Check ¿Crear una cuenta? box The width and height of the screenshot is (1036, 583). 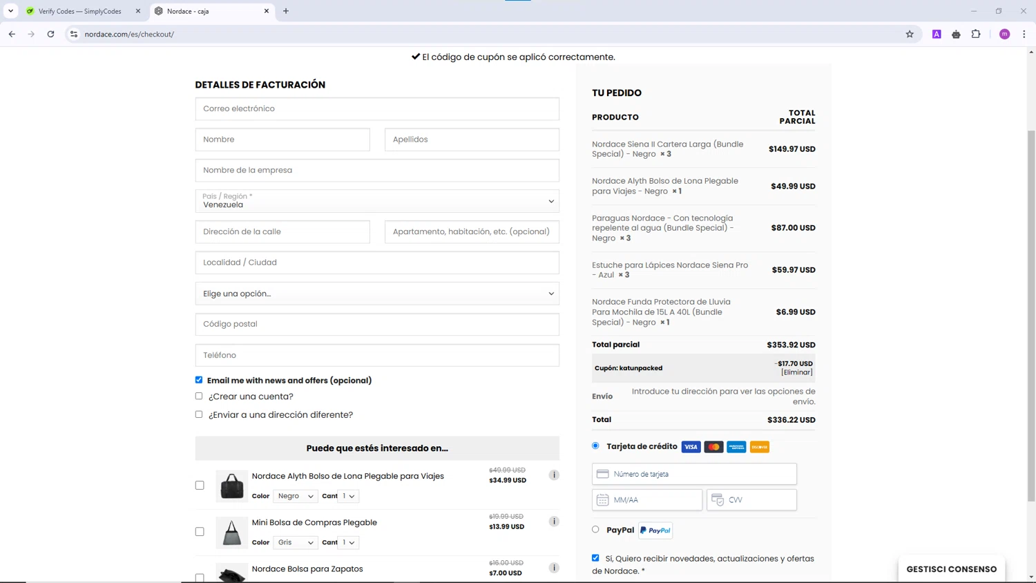click(x=199, y=396)
